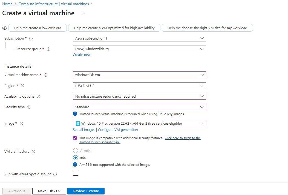Click Help me create a low cost VM

(38, 28)
